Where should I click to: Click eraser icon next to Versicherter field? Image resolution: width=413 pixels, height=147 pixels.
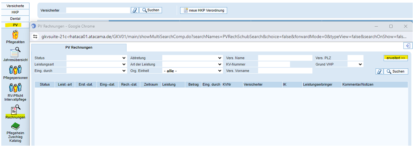point(135,10)
